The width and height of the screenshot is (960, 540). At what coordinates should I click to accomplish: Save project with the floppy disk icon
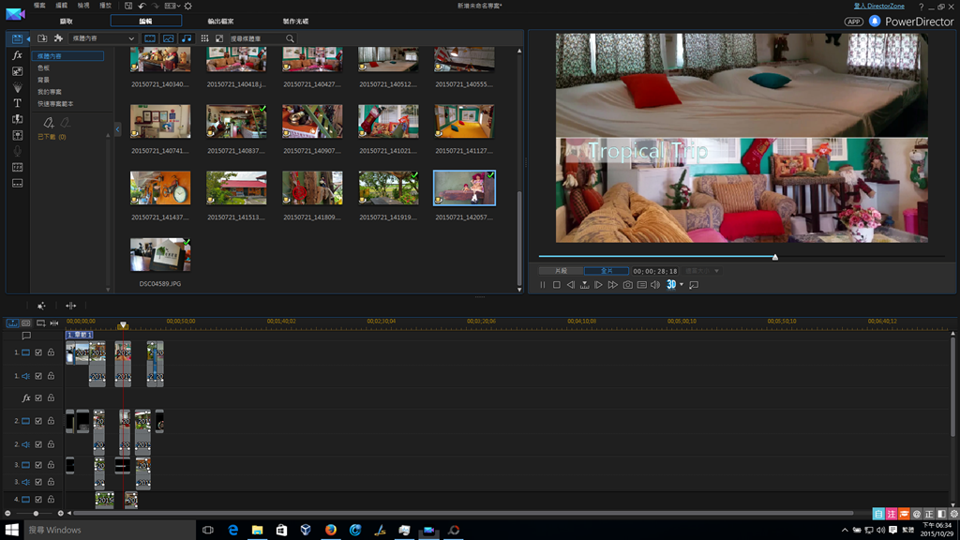pyautogui.click(x=128, y=7)
